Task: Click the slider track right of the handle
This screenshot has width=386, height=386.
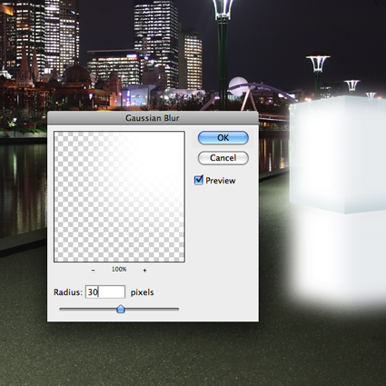Action: coord(153,309)
